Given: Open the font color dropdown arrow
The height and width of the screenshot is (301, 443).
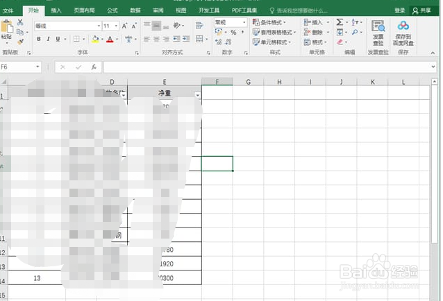Looking at the screenshot, I should [x=117, y=40].
